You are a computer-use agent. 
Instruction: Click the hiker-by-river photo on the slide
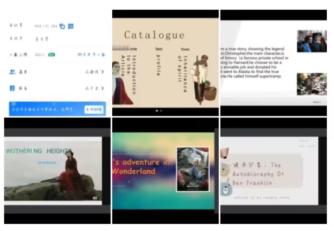point(312,84)
